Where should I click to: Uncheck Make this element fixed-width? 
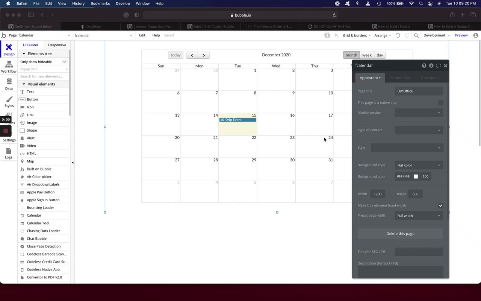(440, 205)
